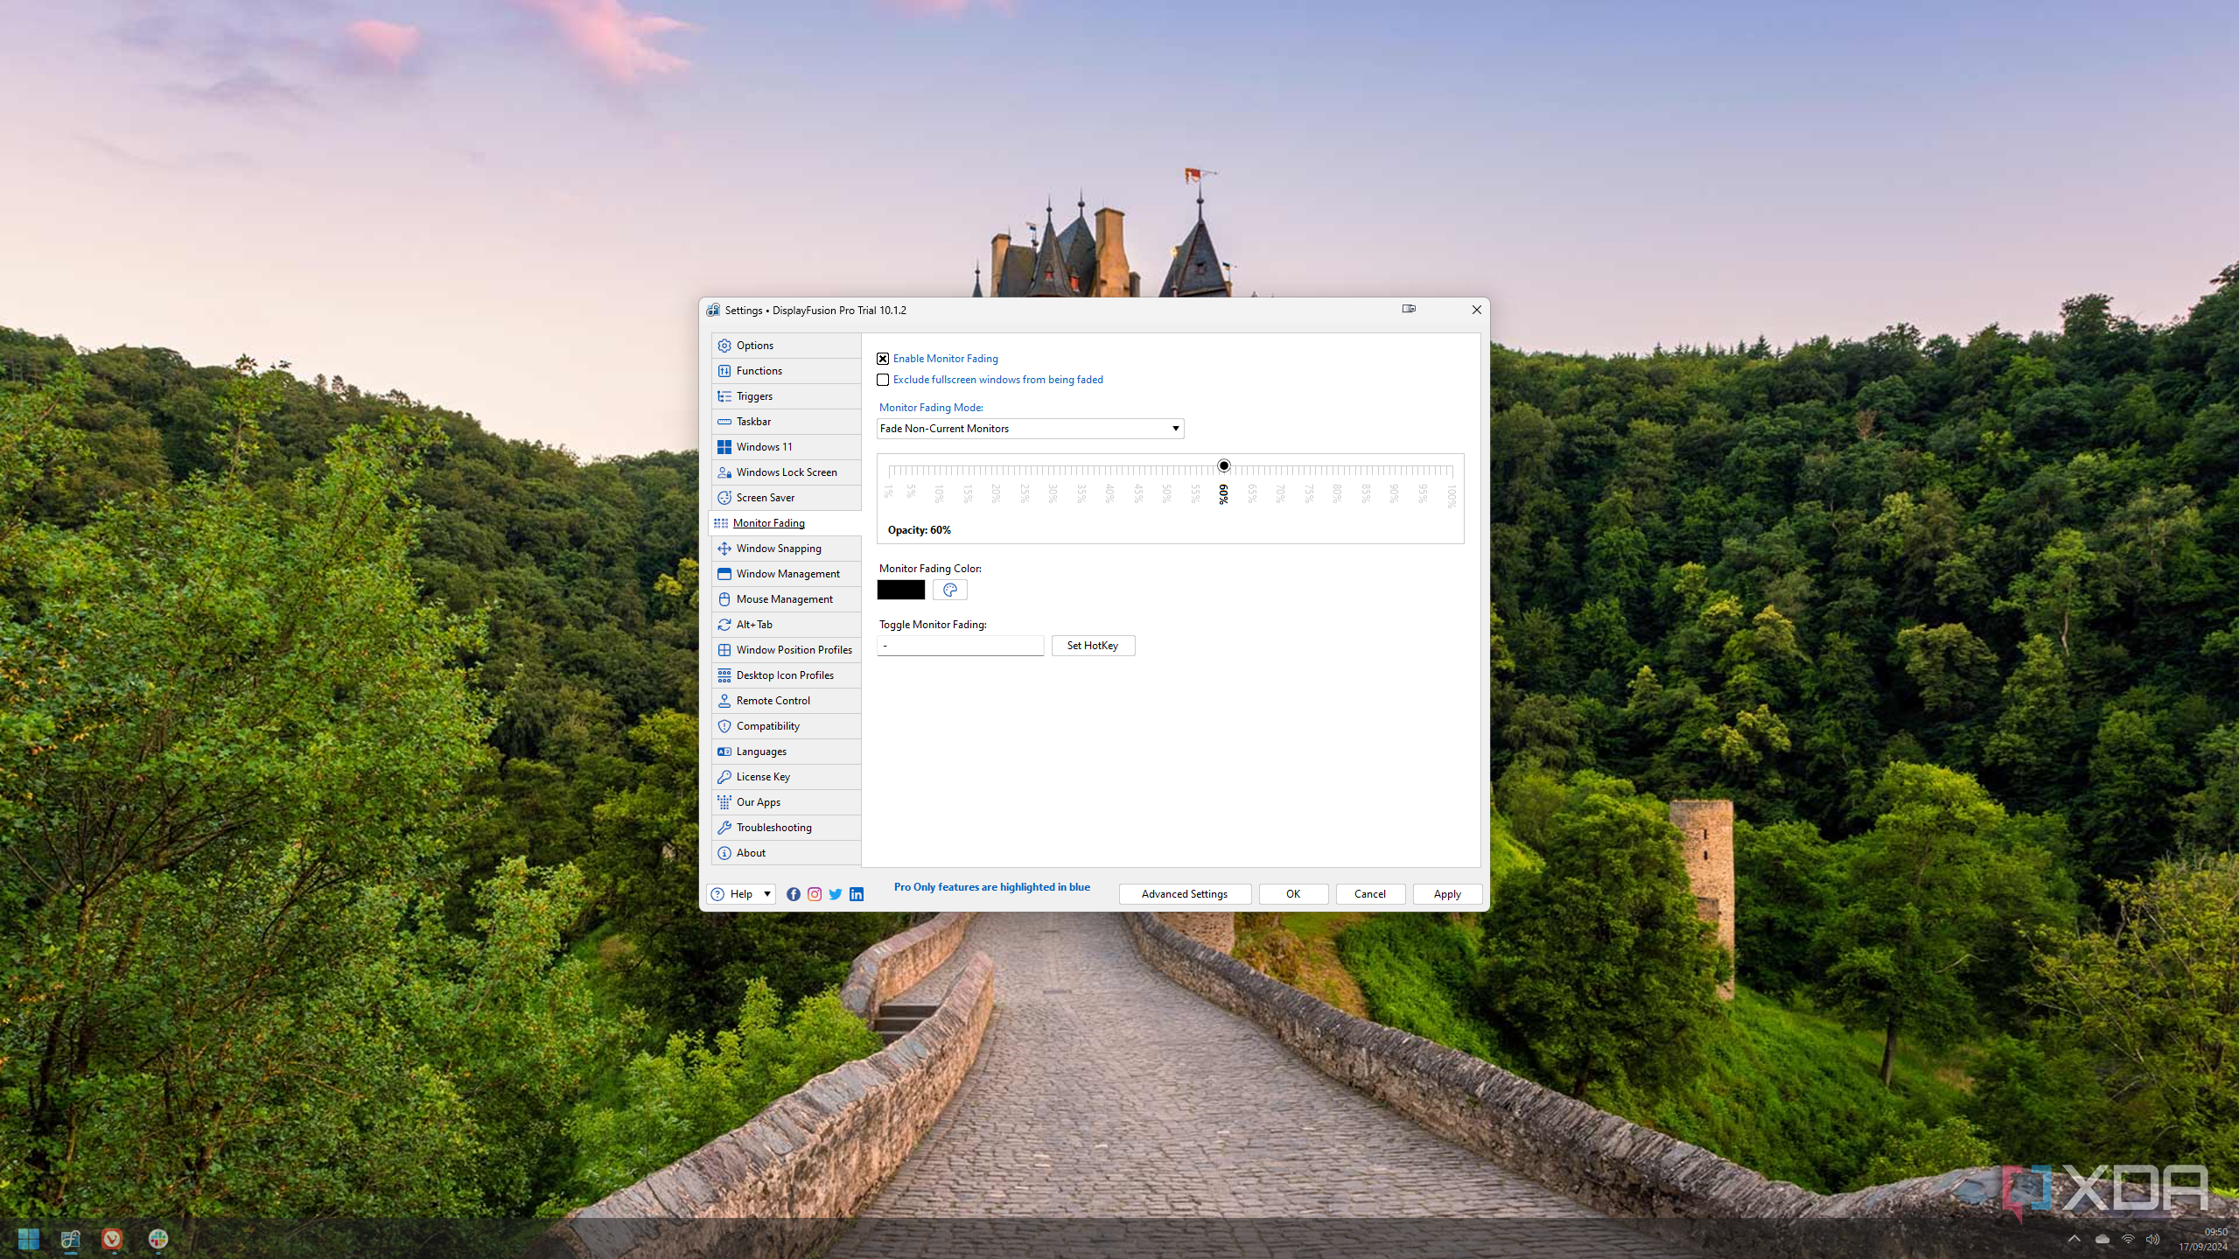Click the Screen Saver gear icon
The height and width of the screenshot is (1259, 2239).
tap(724, 498)
